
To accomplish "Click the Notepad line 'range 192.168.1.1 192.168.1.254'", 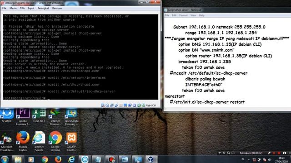I will click(221, 33).
